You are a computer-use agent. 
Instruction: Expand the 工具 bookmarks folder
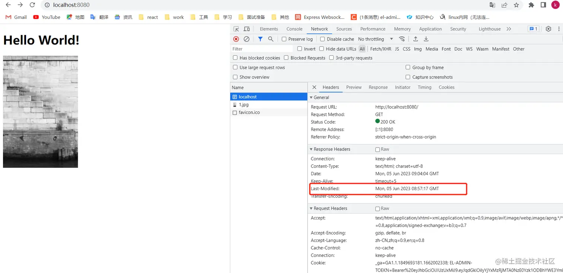tap(199, 17)
